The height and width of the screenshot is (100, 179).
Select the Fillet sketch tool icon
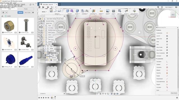point(63,11)
